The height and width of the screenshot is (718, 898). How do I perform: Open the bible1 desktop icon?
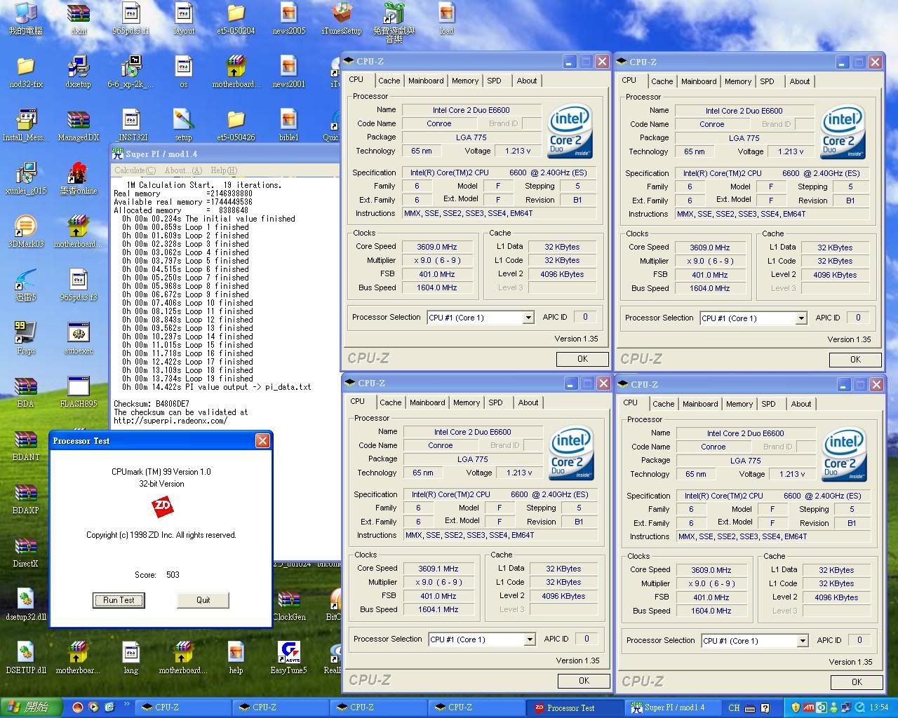tap(289, 126)
